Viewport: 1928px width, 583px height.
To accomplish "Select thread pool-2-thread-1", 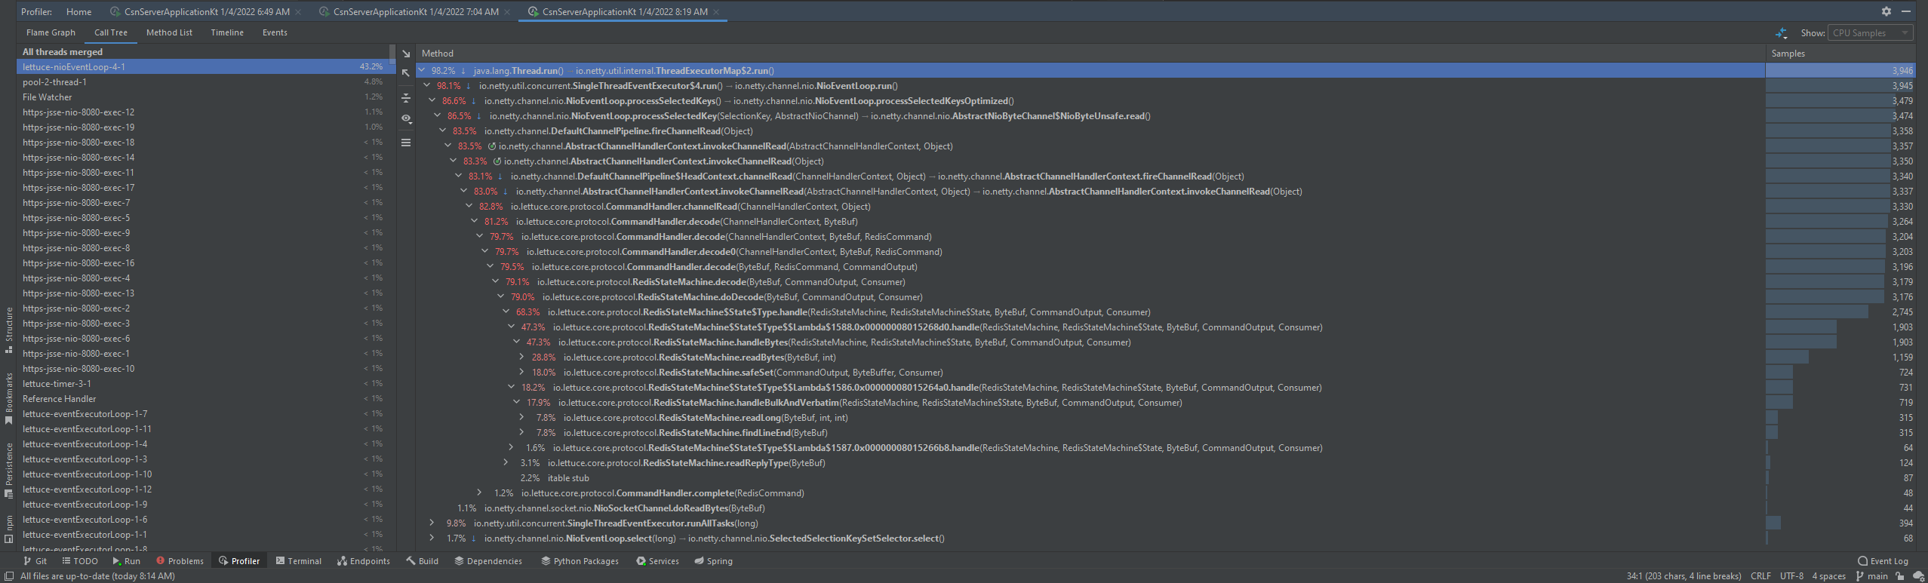I will click(202, 82).
